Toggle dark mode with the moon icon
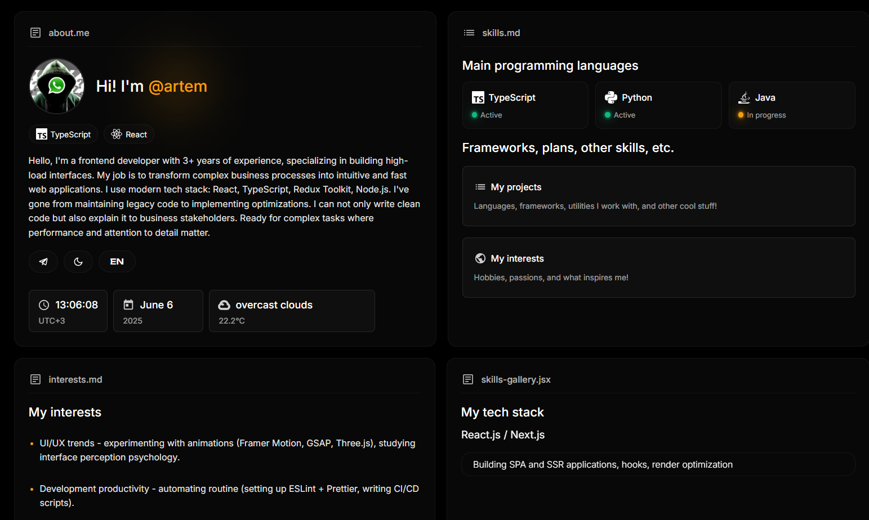 point(78,262)
